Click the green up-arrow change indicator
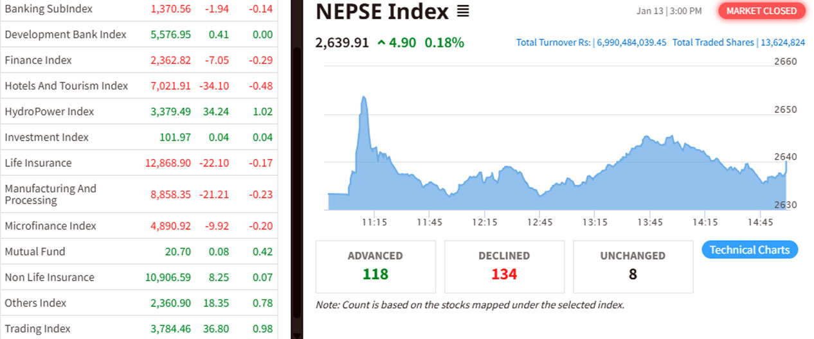The height and width of the screenshot is (339, 814). coord(382,43)
